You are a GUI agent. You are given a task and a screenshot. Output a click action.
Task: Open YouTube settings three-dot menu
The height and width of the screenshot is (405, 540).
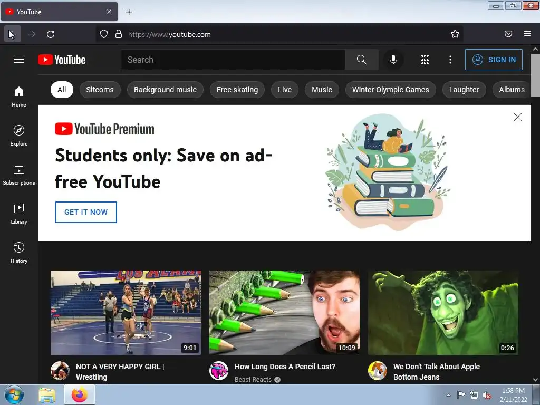tap(450, 60)
